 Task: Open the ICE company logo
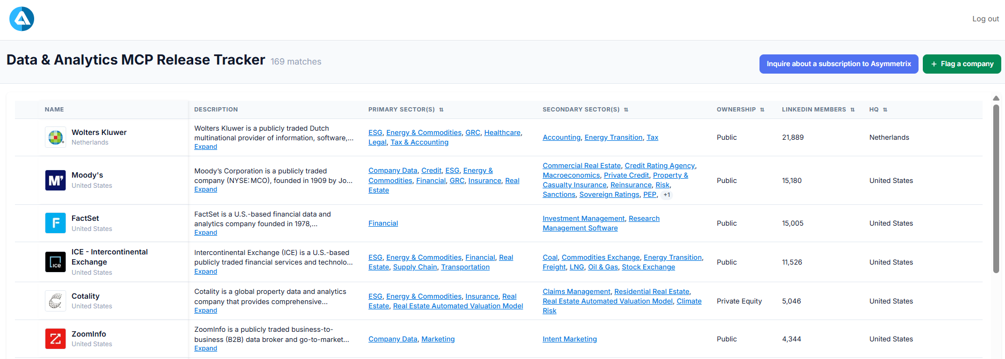[x=56, y=262]
